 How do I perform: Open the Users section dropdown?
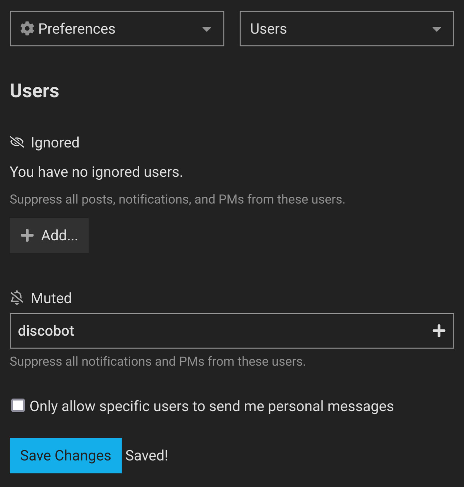pyautogui.click(x=347, y=29)
